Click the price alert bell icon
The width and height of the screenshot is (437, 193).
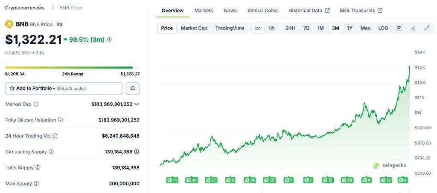coord(133,88)
